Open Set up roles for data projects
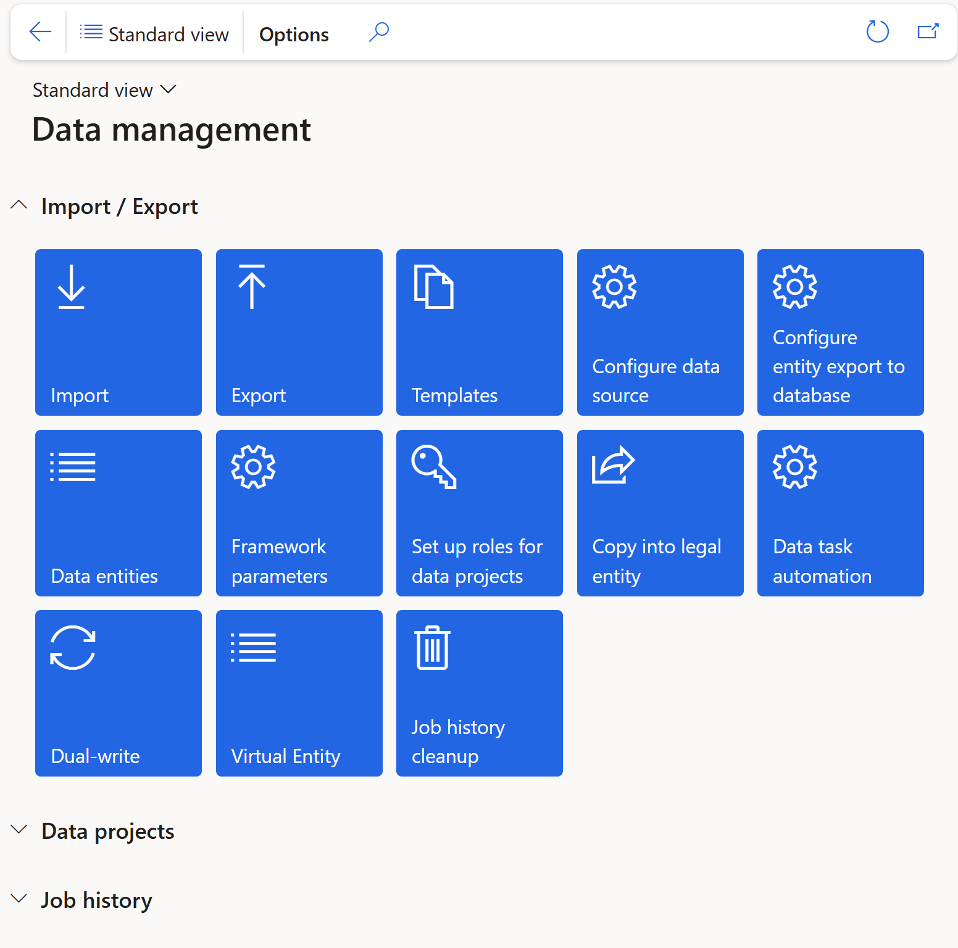Image resolution: width=958 pixels, height=948 pixels. tap(479, 513)
